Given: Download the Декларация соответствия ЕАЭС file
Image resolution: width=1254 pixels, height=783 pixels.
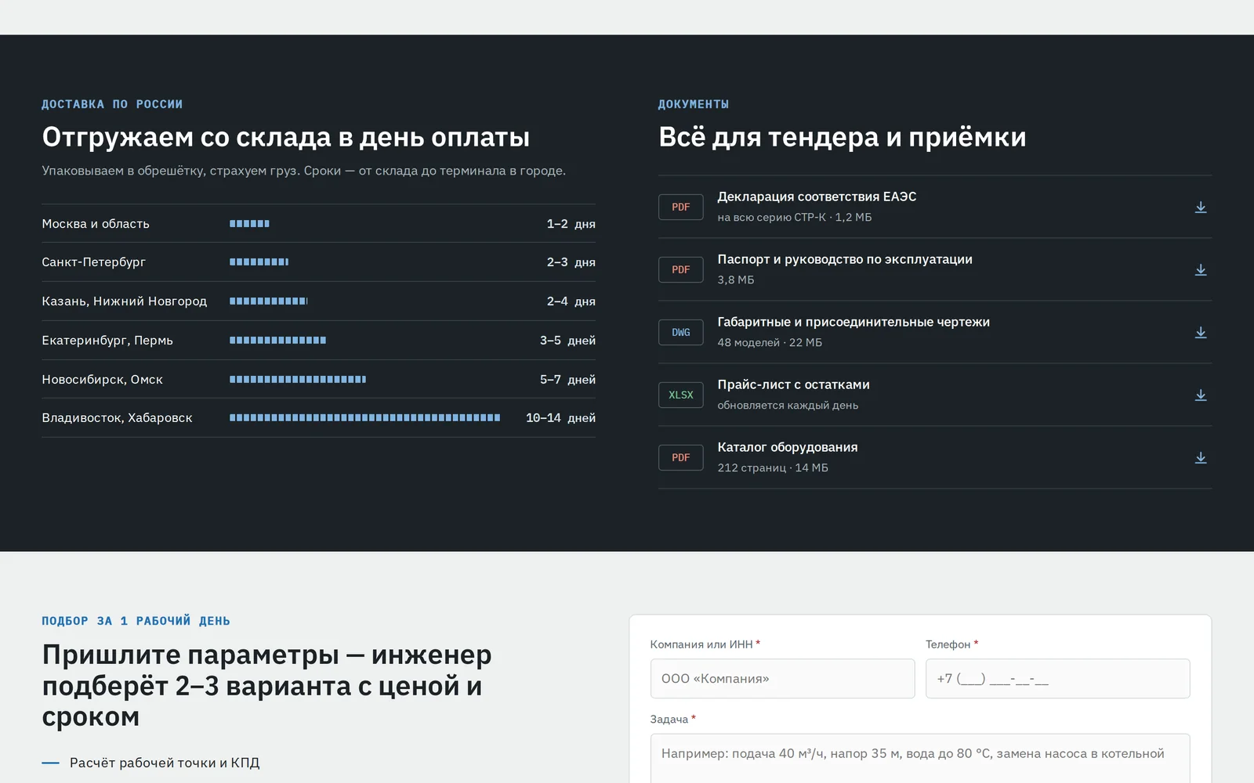Looking at the screenshot, I should pyautogui.click(x=1200, y=207).
